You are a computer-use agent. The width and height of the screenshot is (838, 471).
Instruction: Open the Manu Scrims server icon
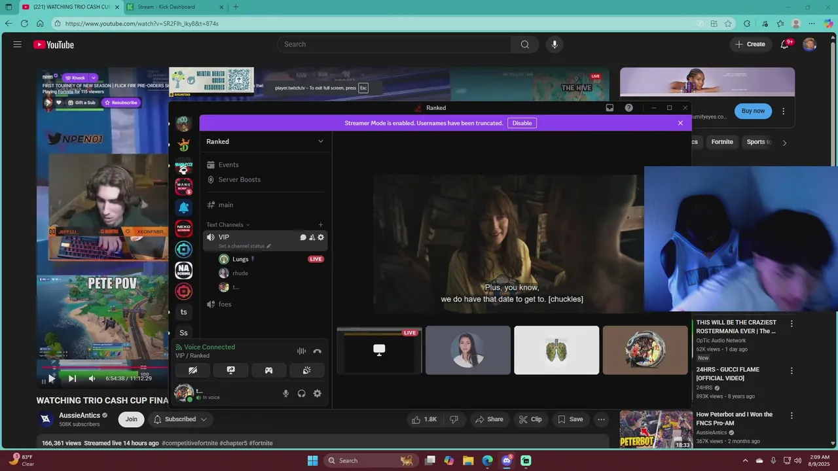pyautogui.click(x=183, y=187)
